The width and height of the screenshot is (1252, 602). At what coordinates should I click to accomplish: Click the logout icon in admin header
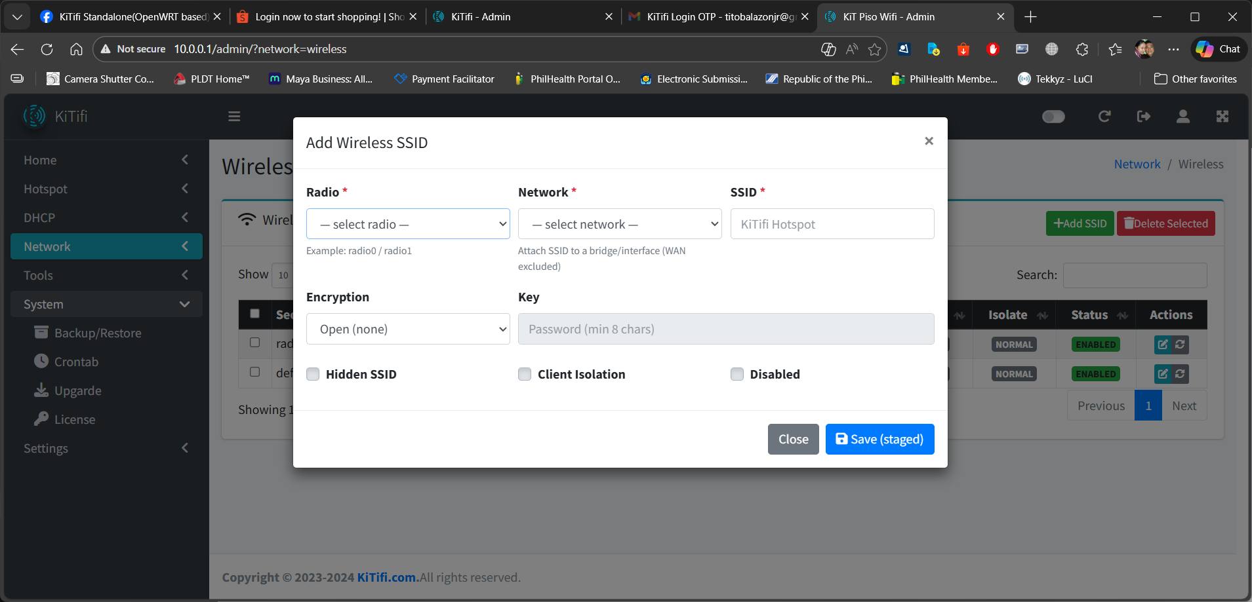pos(1143,117)
